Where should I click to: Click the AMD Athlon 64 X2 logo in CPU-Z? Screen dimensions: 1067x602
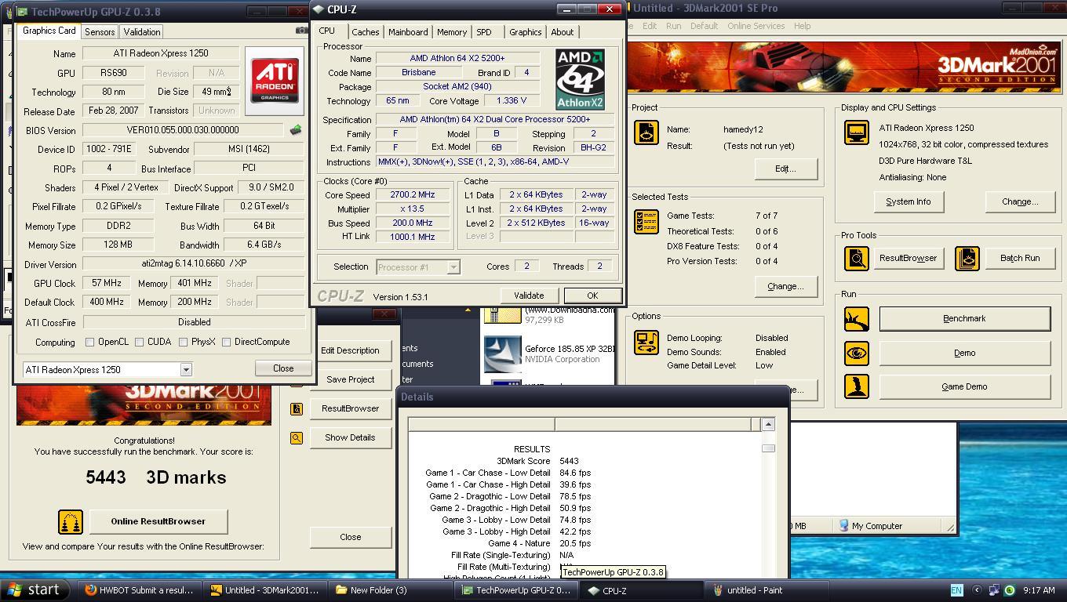[580, 79]
